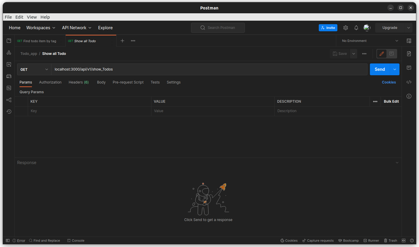Switch to comment mode icon
Image resolution: width=419 pixels, height=247 pixels.
392,54
